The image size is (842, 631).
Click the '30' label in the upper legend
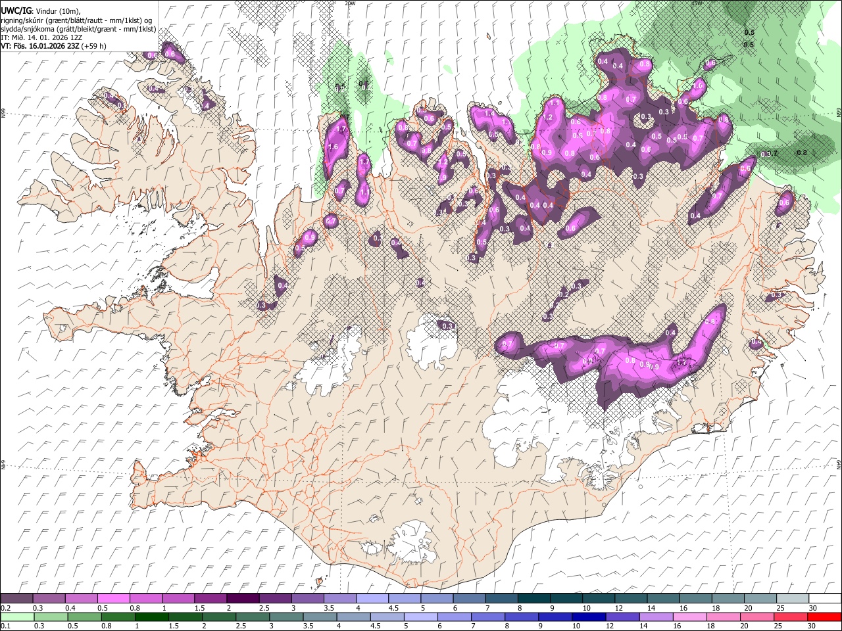pyautogui.click(x=813, y=608)
